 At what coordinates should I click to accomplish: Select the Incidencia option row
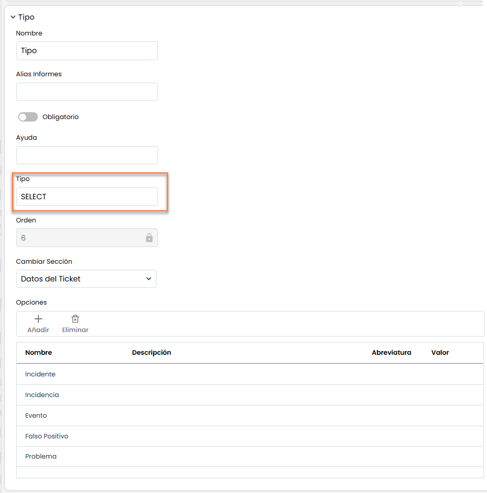[42, 395]
